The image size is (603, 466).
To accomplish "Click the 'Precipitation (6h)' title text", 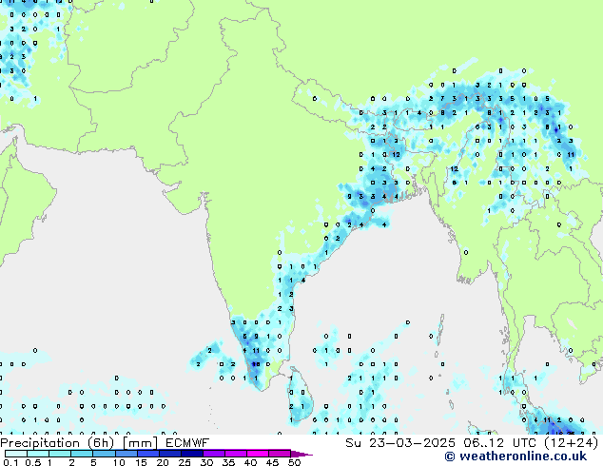I will [57, 443].
